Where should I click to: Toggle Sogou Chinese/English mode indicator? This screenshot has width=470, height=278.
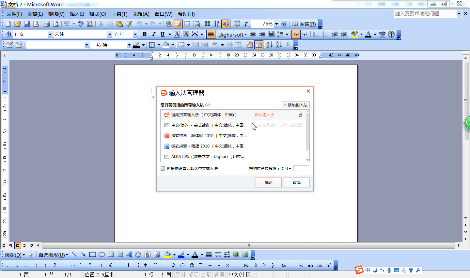[368, 270]
